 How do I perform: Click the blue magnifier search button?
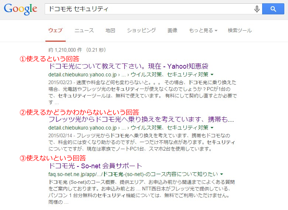coord(273,9)
